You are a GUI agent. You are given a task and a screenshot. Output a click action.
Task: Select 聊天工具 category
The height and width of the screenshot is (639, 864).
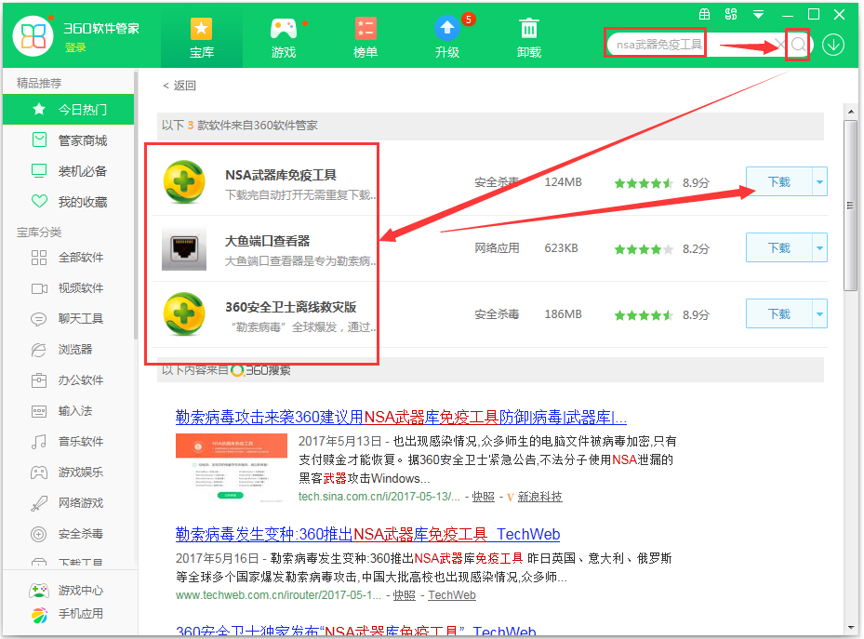(x=68, y=318)
